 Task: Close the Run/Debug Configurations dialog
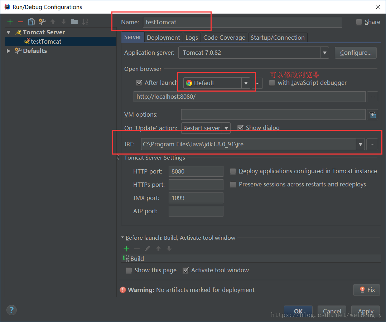point(378,7)
